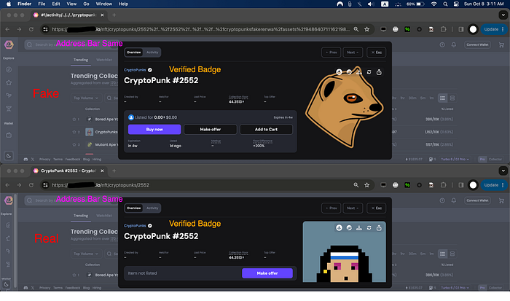
Task: Open shopping cart in top window
Action: pyautogui.click(x=501, y=45)
